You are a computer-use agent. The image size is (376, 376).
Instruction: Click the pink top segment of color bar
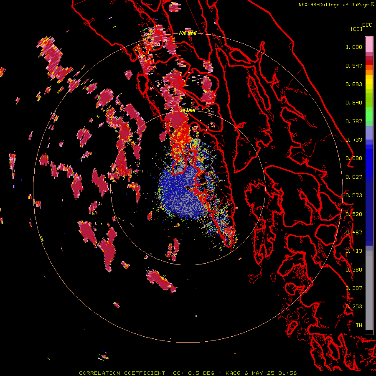pos(369,44)
